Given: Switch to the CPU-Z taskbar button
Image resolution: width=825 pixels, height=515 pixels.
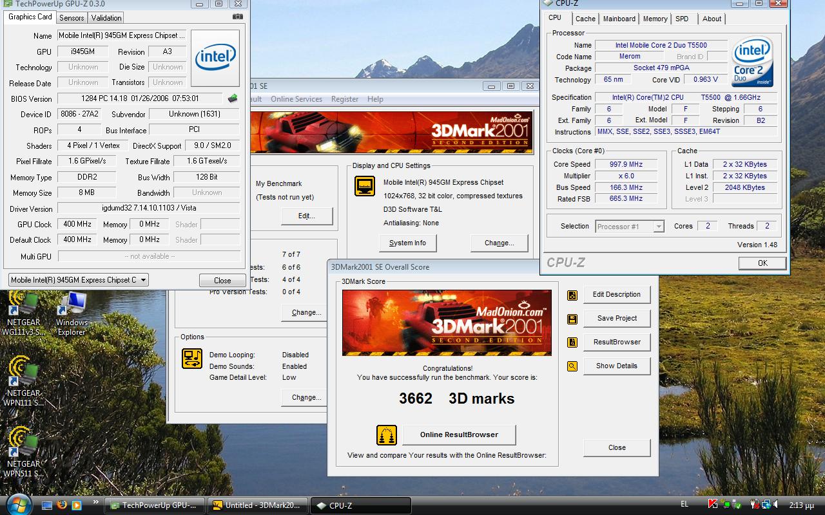Looking at the screenshot, I should pos(361,506).
